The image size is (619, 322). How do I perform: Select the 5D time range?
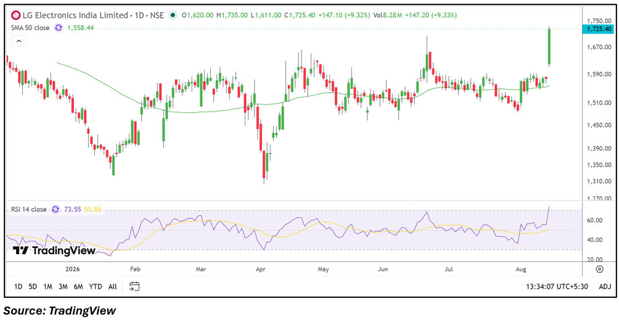click(33, 287)
